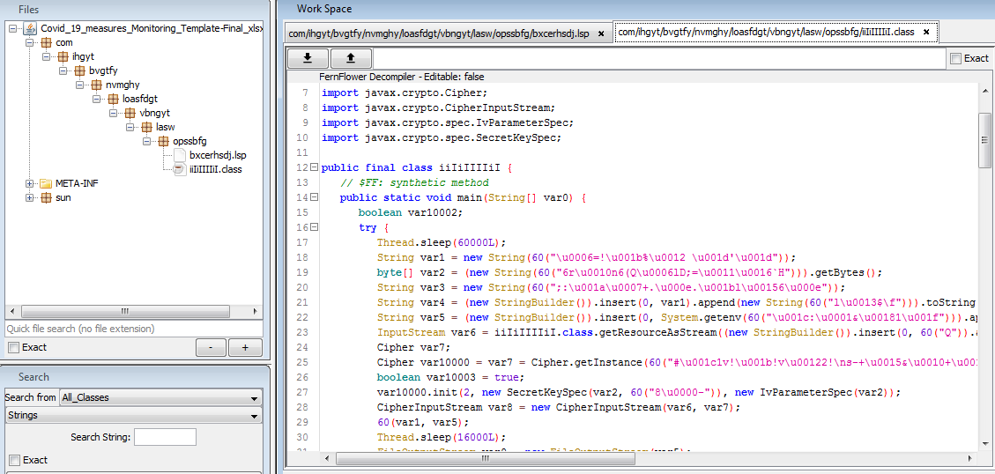Image resolution: width=995 pixels, height=474 pixels.
Task: Select the META-INF tree entry
Action: (77, 183)
